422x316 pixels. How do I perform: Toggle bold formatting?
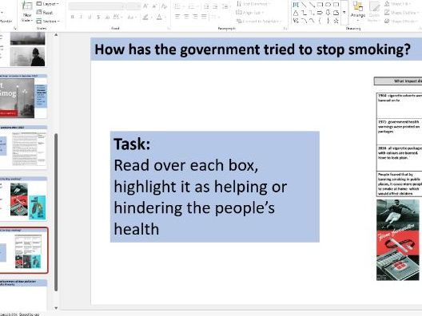pos(72,18)
